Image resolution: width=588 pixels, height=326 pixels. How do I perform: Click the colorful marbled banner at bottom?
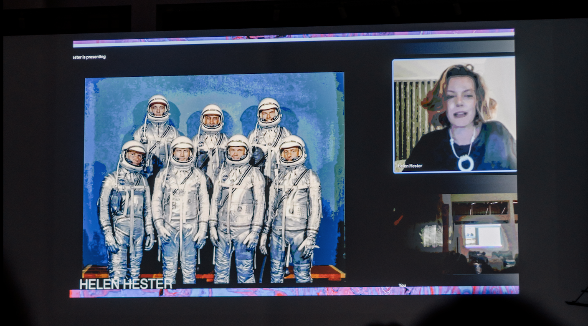coord(294,291)
